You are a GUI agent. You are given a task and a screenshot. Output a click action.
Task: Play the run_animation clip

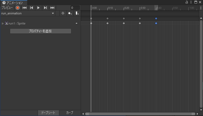38,8
